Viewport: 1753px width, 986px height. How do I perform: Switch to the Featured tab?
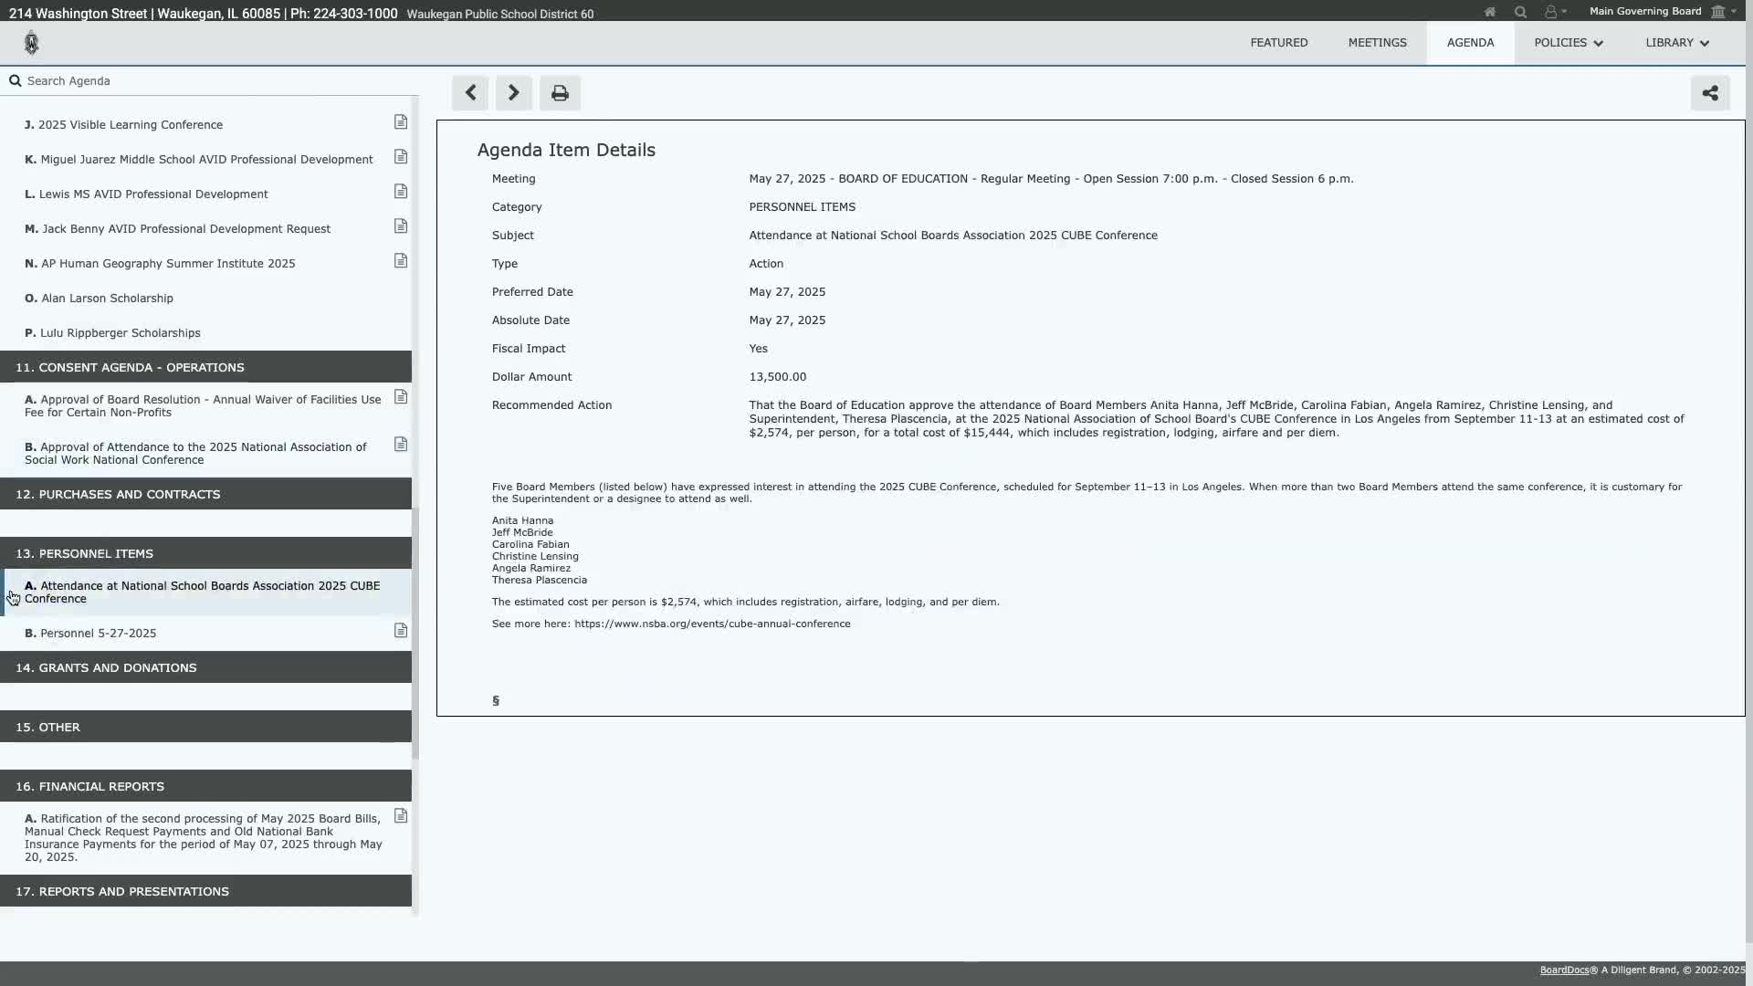click(x=1278, y=43)
